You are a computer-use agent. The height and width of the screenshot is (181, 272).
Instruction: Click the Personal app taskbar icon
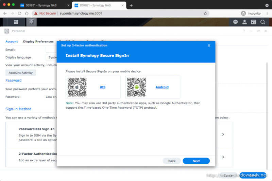[31, 22]
